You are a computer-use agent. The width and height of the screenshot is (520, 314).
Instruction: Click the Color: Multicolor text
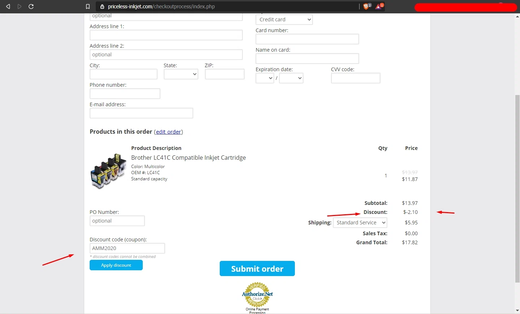coord(148,167)
